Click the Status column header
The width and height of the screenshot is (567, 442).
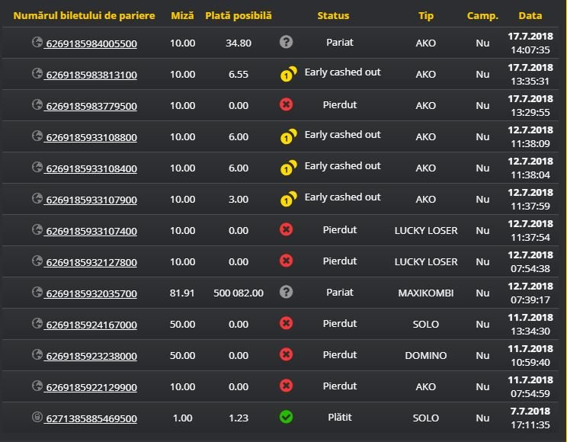333,15
